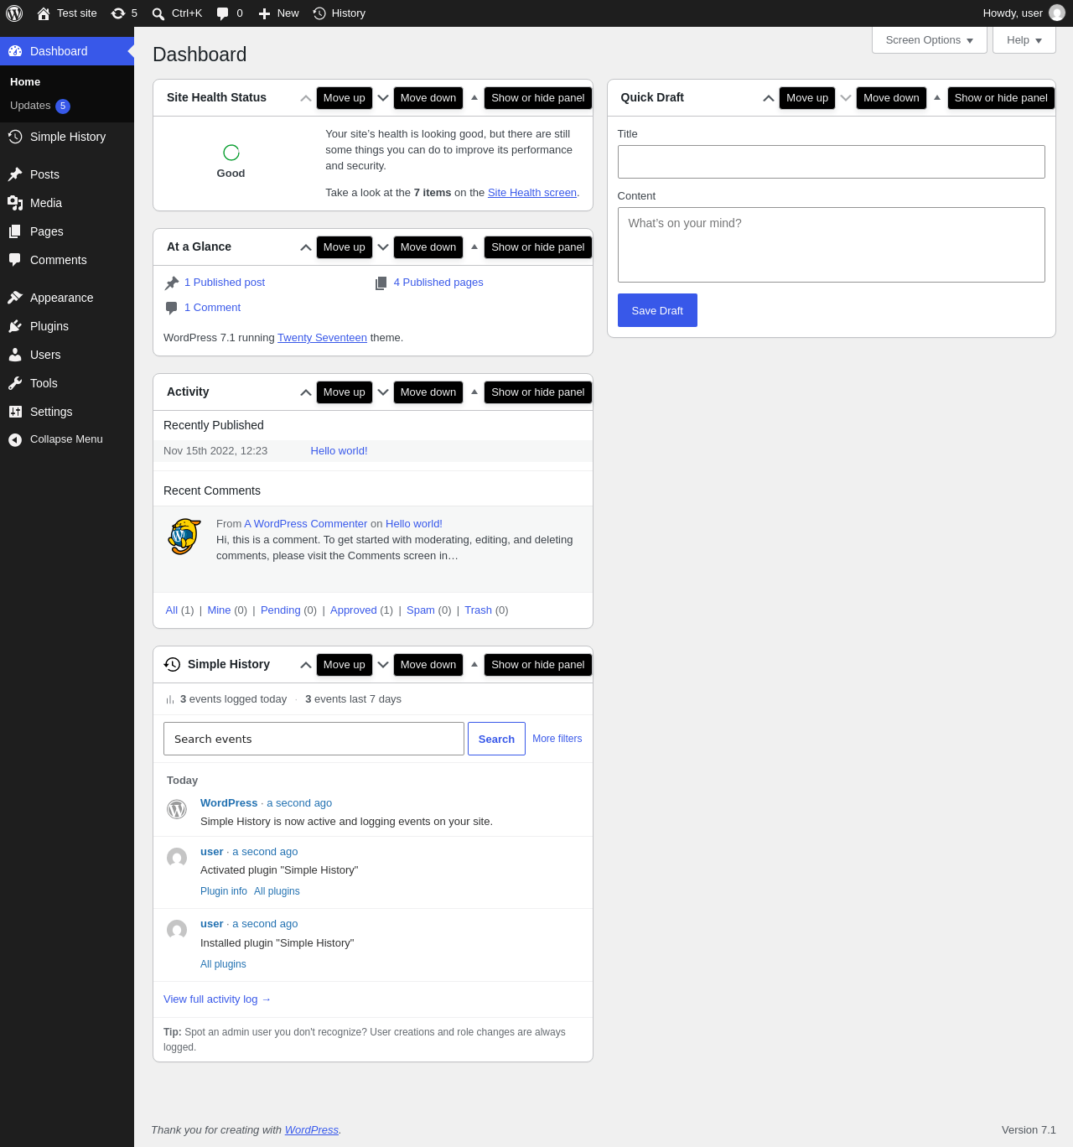This screenshot has height=1147, width=1073.
Task: Open the Plugin info link
Action: click(224, 891)
